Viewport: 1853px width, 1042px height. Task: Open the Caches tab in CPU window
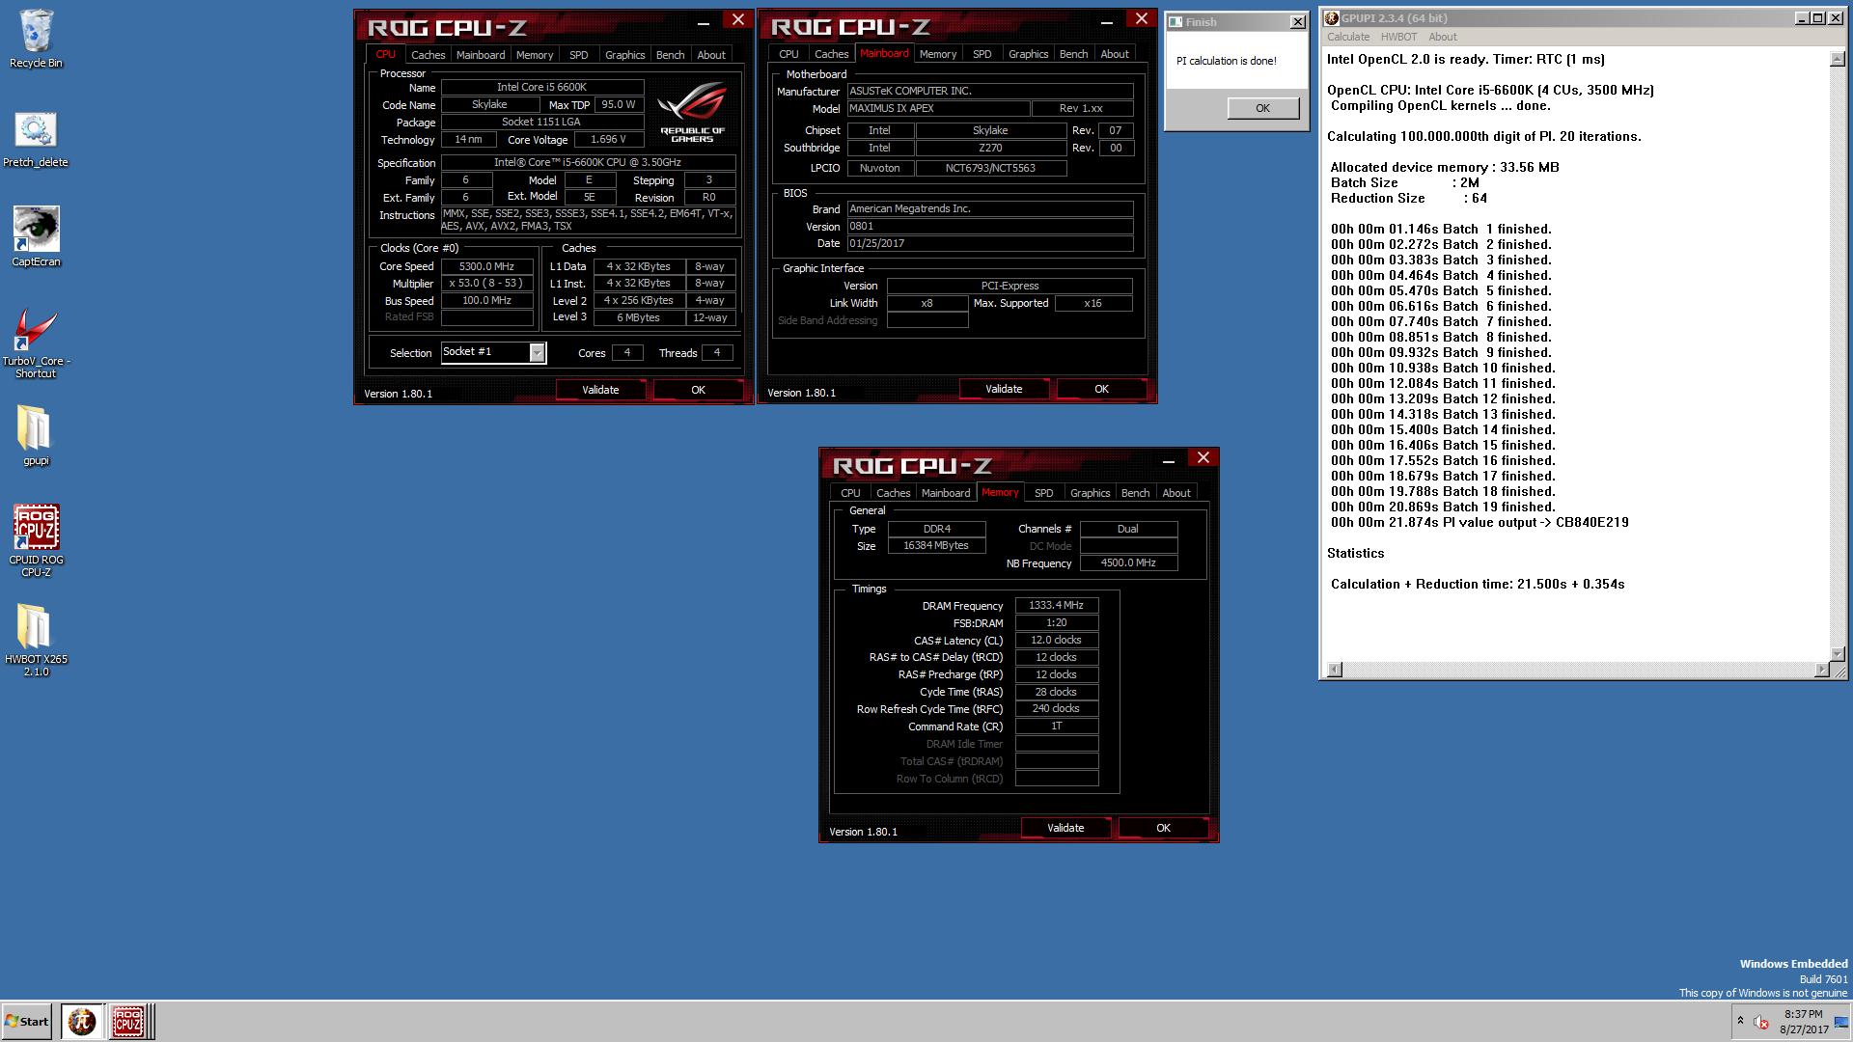(428, 55)
